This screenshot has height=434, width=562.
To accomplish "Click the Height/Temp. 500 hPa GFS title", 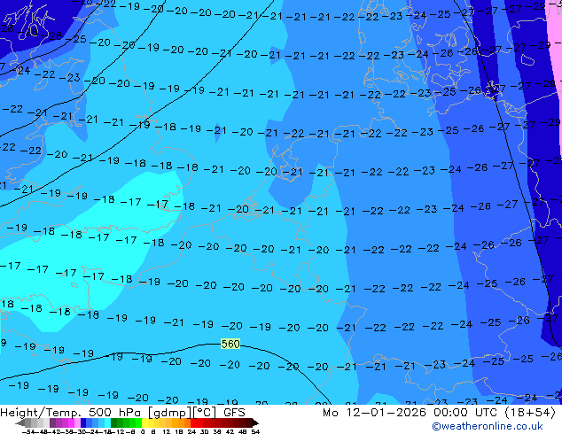I will pos(122,413).
